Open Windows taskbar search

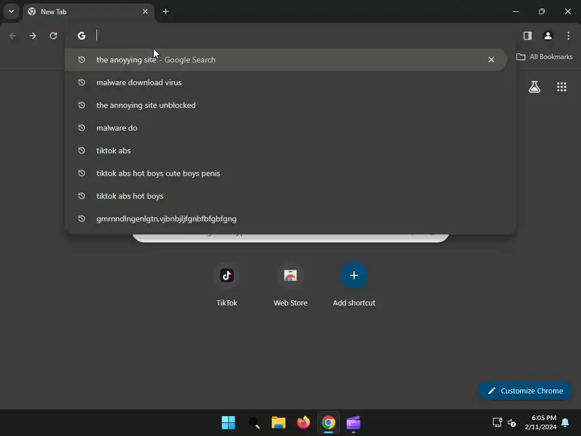pyautogui.click(x=254, y=422)
